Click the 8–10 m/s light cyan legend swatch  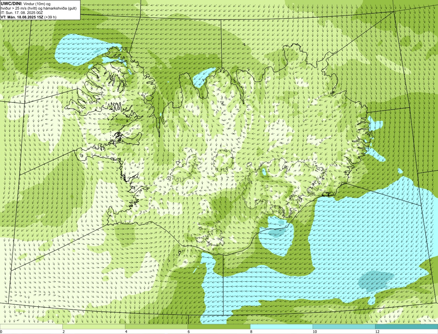click(282, 327)
